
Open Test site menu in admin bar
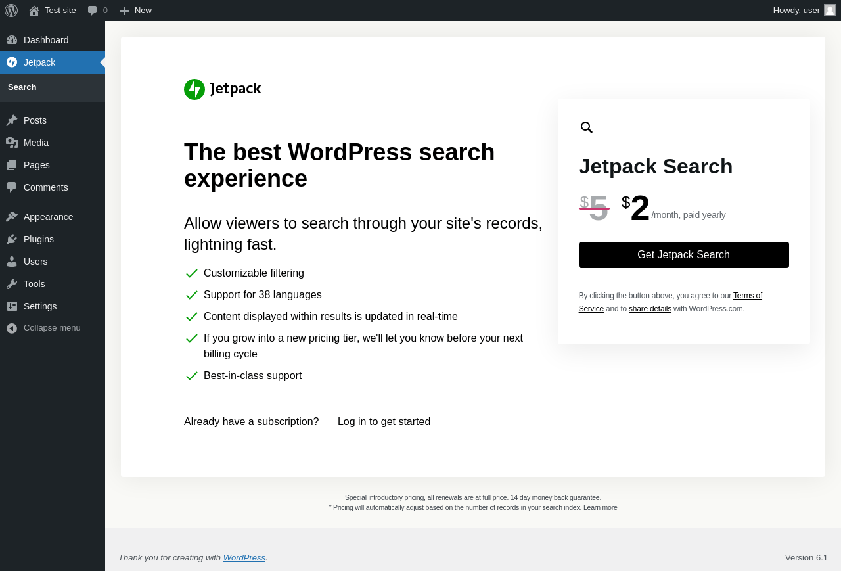click(x=53, y=11)
